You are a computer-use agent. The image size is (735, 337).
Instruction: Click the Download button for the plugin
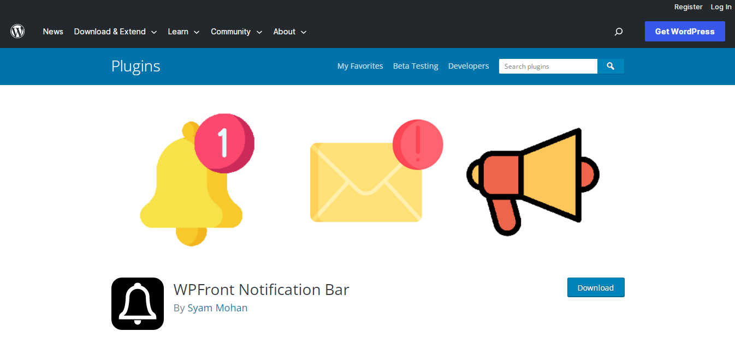pos(596,287)
